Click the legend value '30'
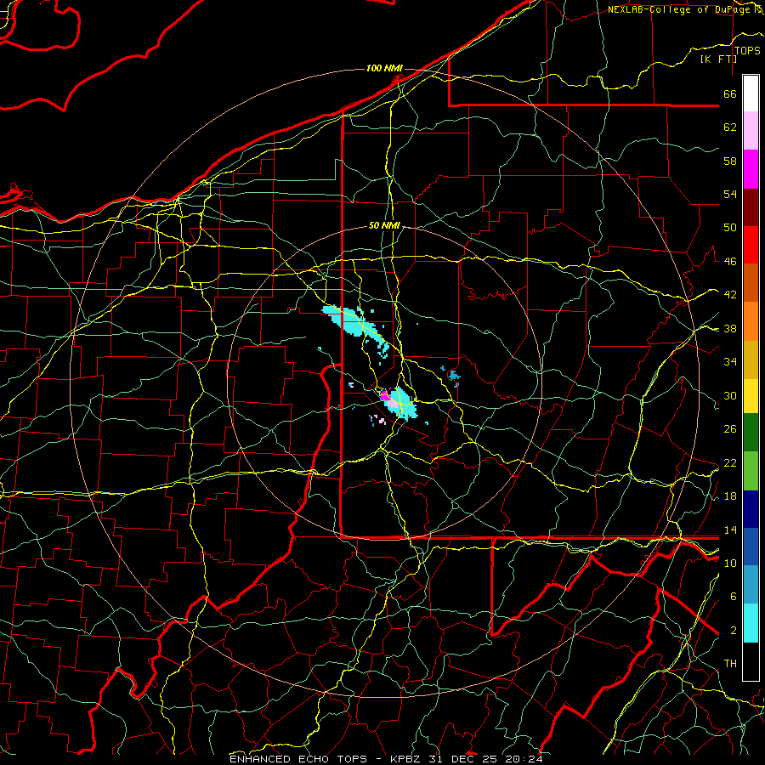This screenshot has height=765, width=765. click(x=730, y=395)
